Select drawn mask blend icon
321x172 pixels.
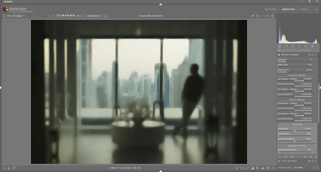coord(292,157)
